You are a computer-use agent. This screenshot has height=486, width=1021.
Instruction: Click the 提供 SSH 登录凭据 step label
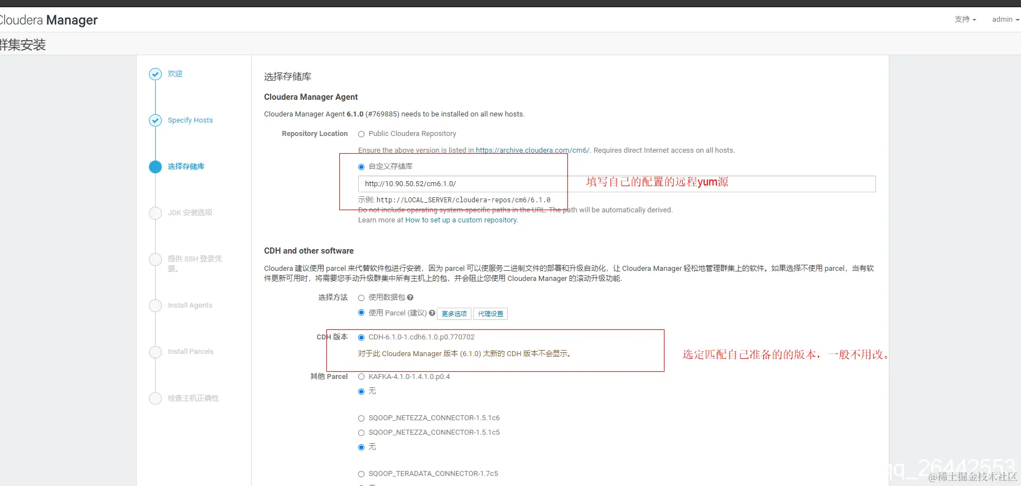point(195,264)
